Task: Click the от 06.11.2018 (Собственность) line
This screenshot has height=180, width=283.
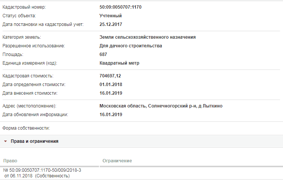Action: tap(37, 176)
